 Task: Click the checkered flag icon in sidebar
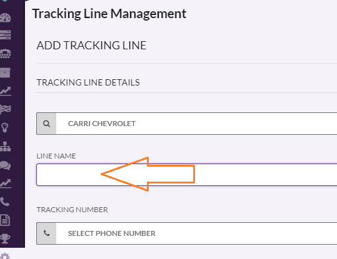6,109
